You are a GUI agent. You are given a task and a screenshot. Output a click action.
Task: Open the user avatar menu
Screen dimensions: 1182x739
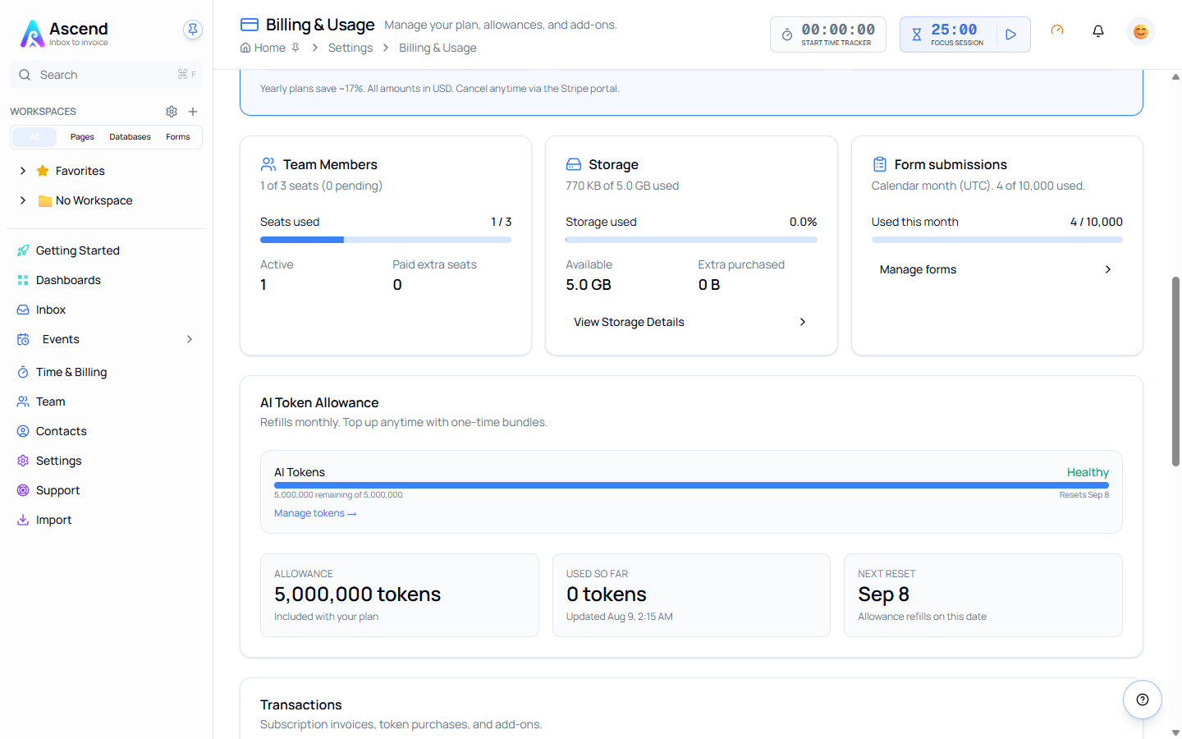1140,31
